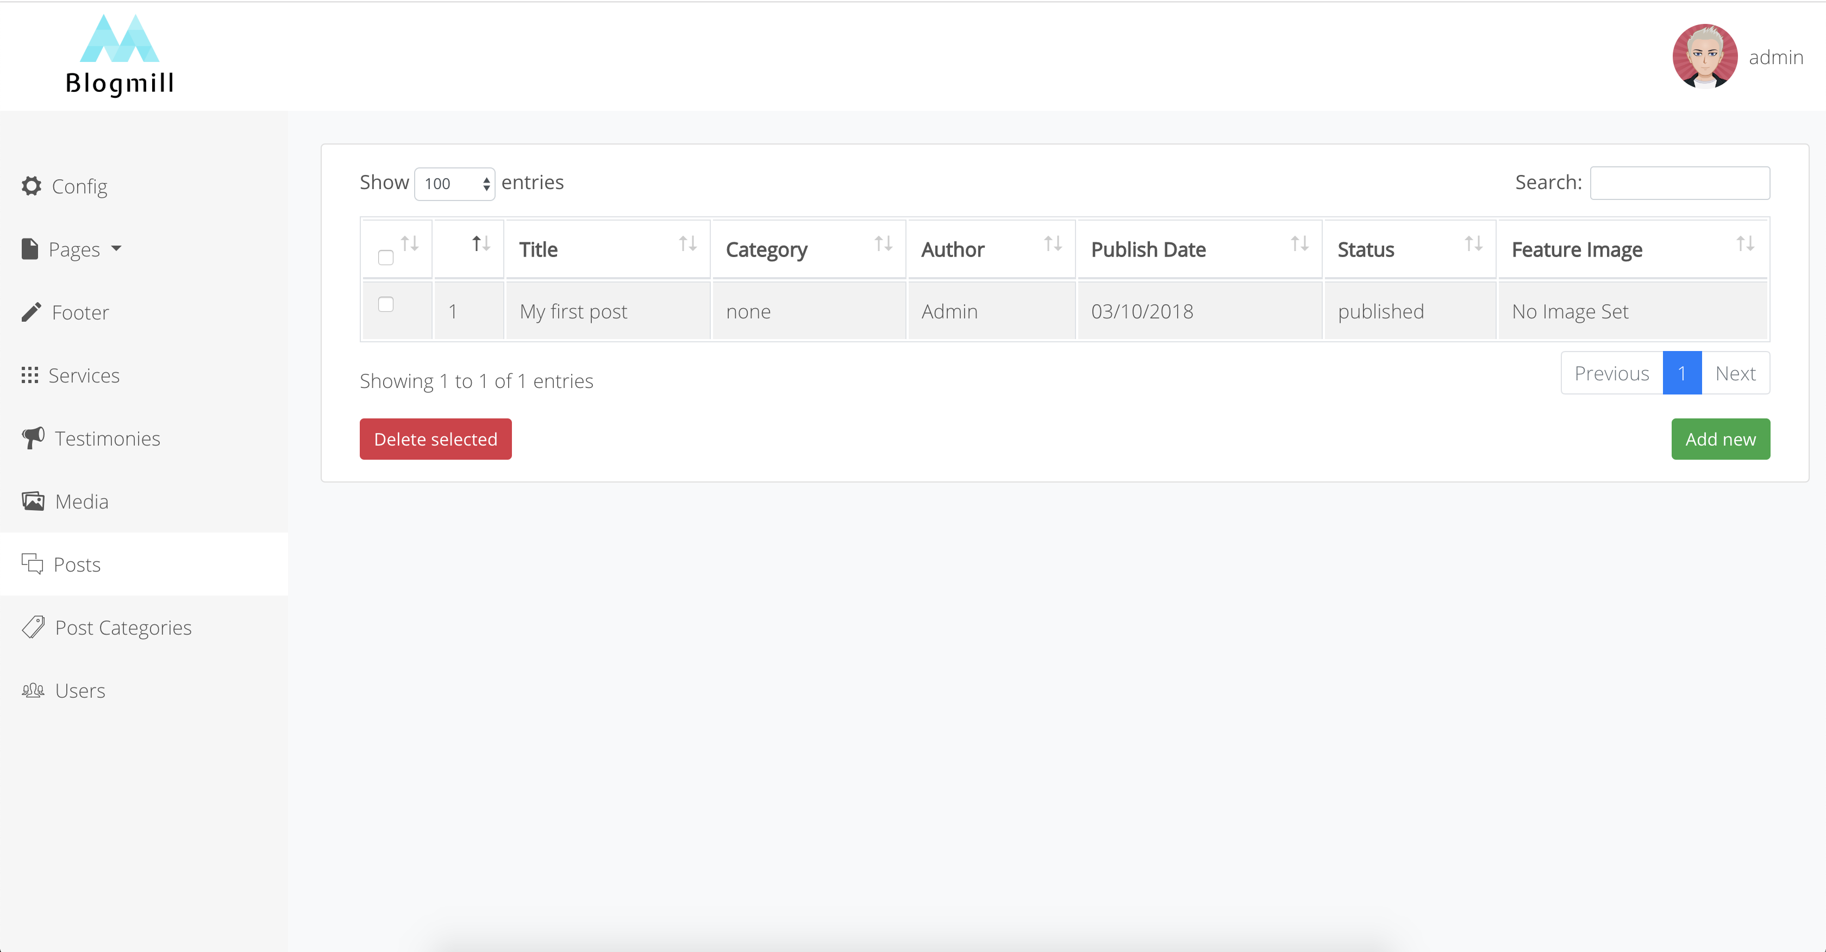Toggle the select-all checkbox in table header
The height and width of the screenshot is (952, 1826).
[386, 258]
